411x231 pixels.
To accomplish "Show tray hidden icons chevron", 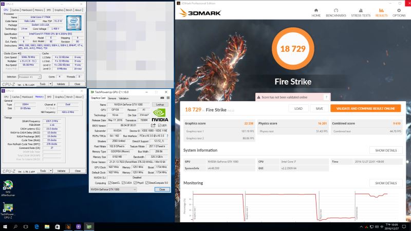I will click(362, 227).
